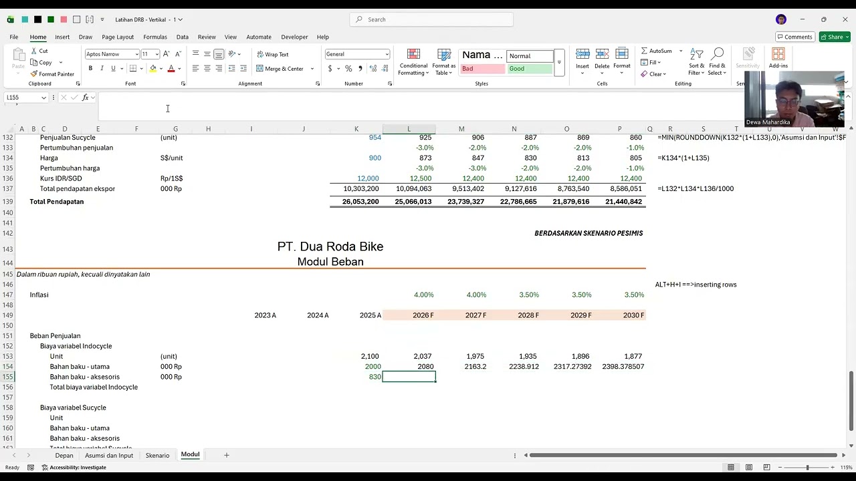Open the font name dropdown Aptos Narrow

[136, 54]
